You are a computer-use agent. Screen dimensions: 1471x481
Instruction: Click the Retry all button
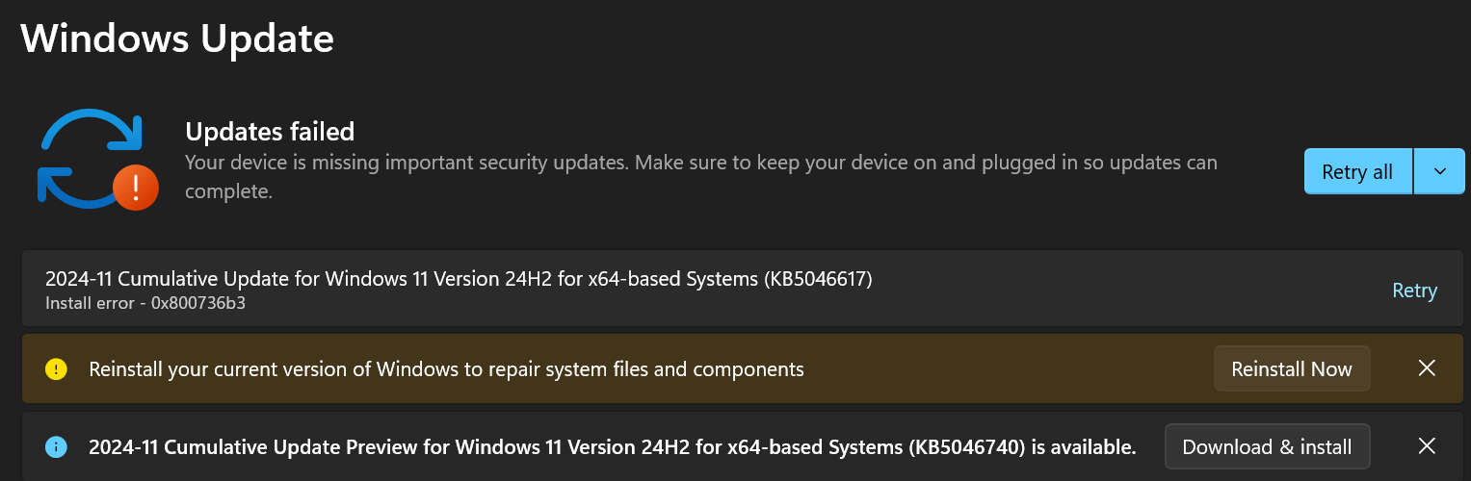(x=1357, y=171)
